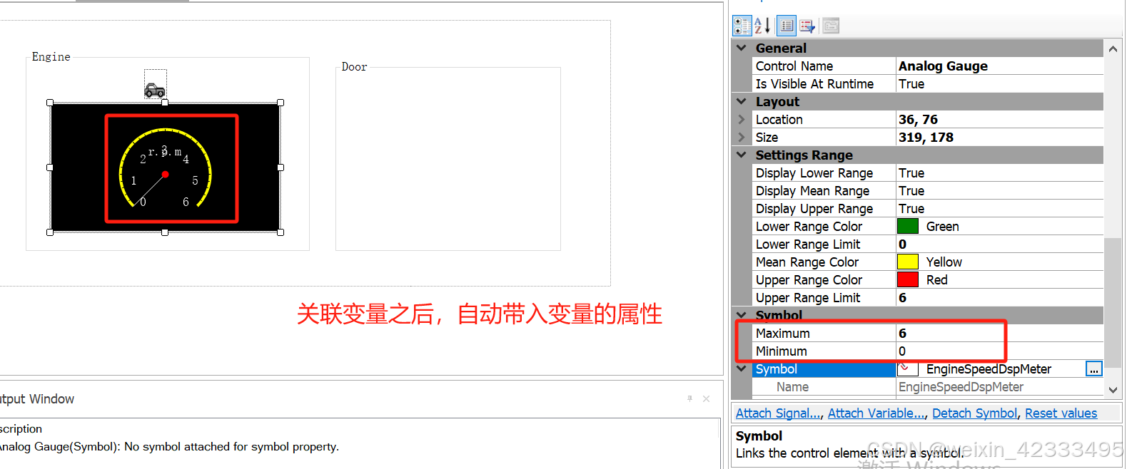Select the Engine group box label
This screenshot has width=1127, height=469.
[51, 56]
